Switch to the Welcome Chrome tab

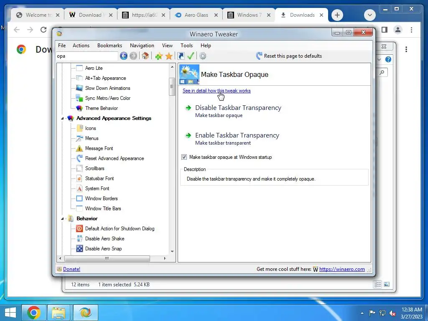[x=38, y=15]
